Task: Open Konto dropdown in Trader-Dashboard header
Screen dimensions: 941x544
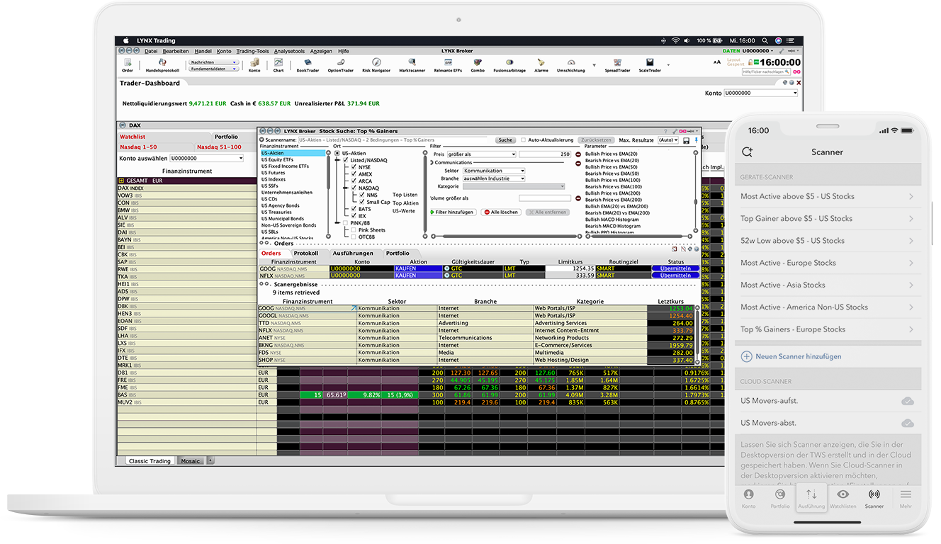Action: click(761, 93)
